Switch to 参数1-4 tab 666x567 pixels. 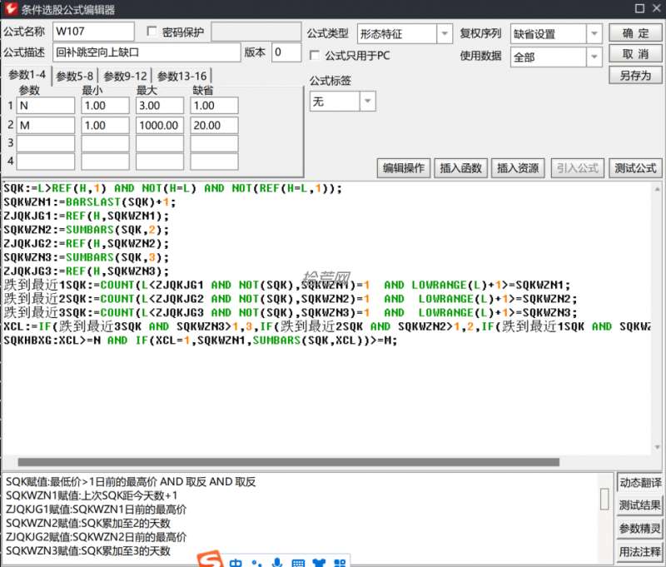27,75
